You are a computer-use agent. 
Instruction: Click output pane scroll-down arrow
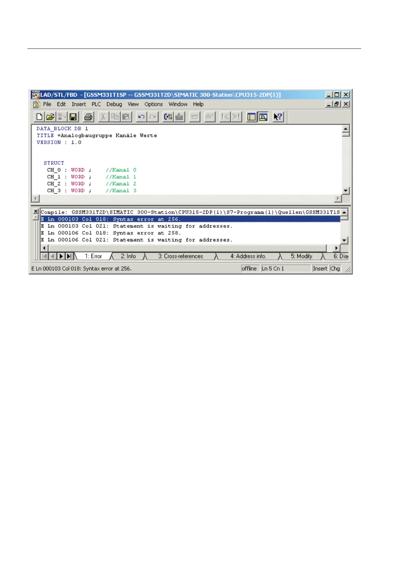tap(344, 240)
